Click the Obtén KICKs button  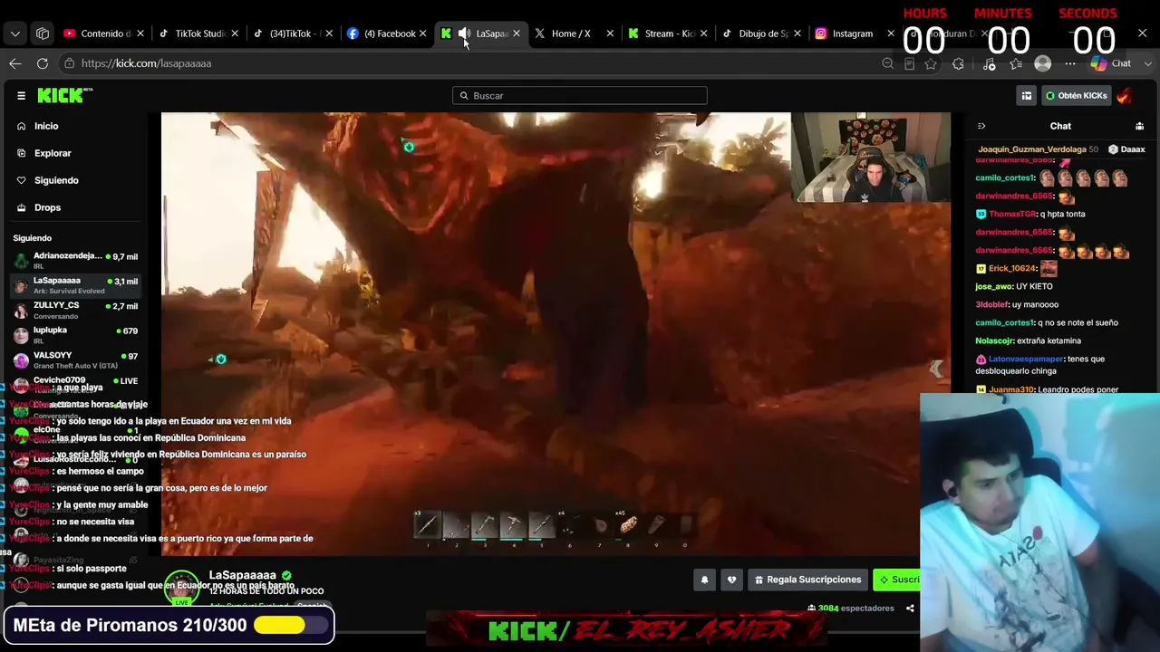pyautogui.click(x=1077, y=95)
